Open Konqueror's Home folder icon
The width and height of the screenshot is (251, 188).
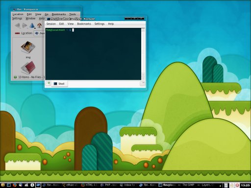coord(40,25)
